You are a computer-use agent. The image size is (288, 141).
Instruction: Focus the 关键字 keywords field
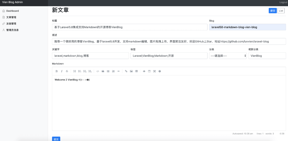click(x=90, y=56)
